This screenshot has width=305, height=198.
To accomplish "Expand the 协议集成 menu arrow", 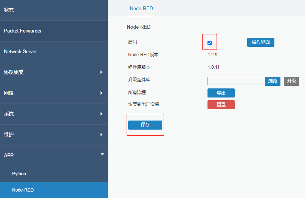I will [101, 72].
